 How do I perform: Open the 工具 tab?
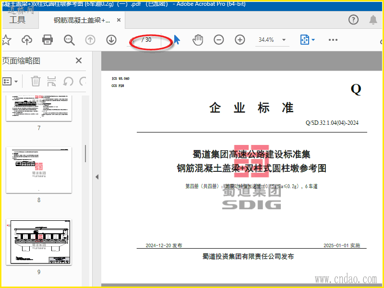(x=17, y=20)
